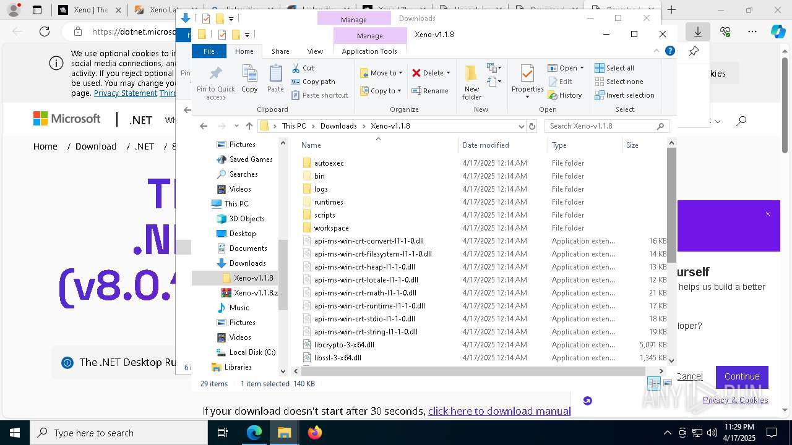
Task: Open Explorer Help icon
Action: (x=669, y=51)
